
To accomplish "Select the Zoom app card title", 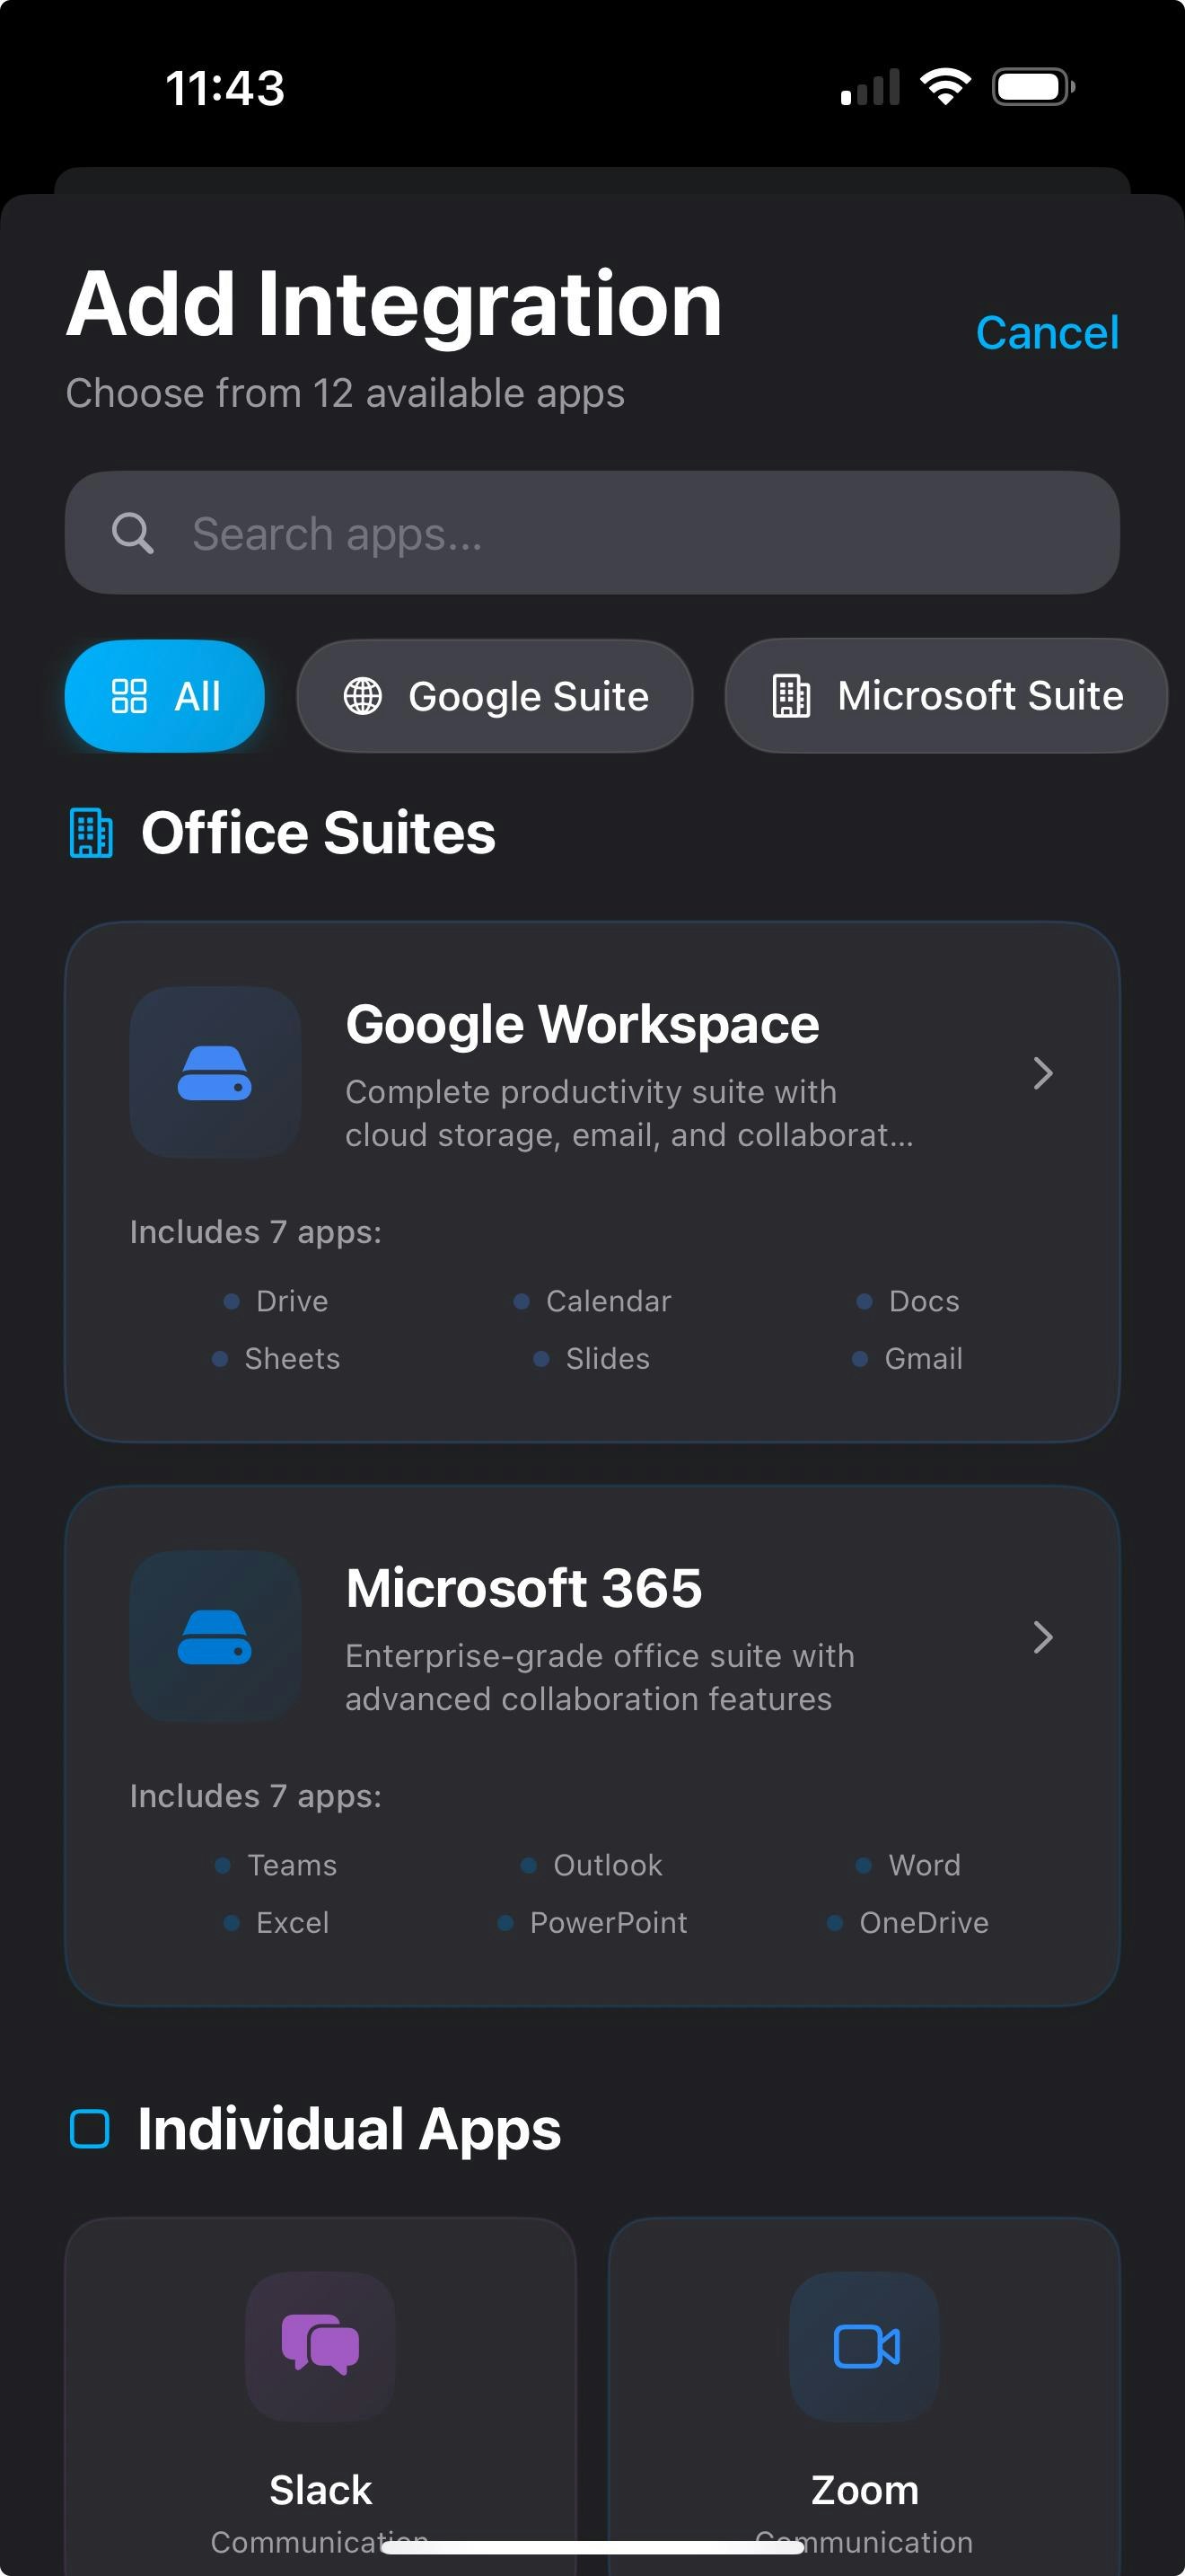I will (865, 2490).
